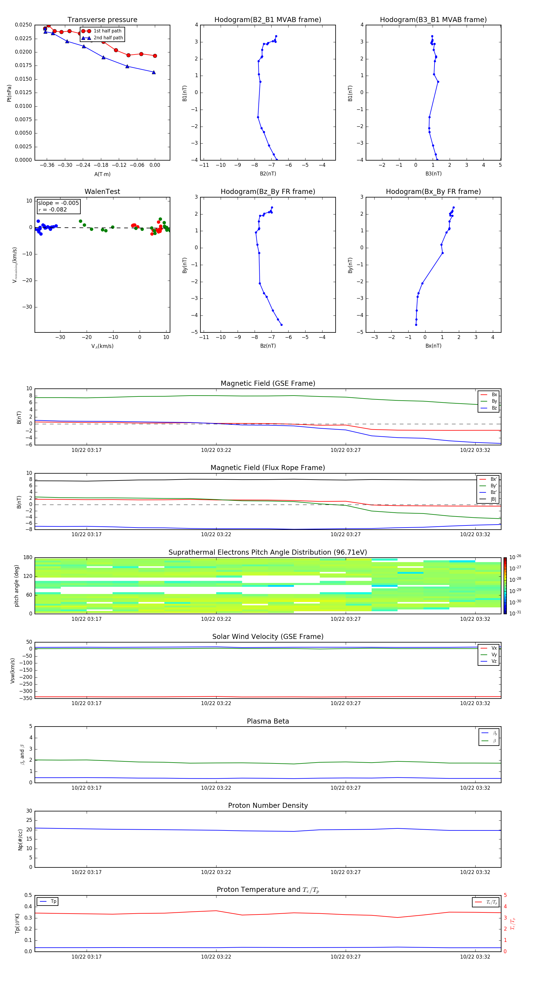Click the "V_remaining(km/s)" y-axis label

click(x=15, y=265)
